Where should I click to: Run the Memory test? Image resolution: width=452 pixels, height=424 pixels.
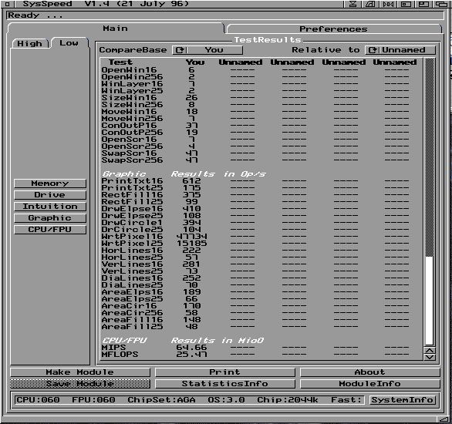pyautogui.click(x=50, y=183)
